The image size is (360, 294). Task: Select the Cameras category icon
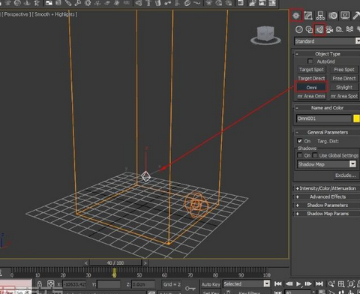click(x=329, y=29)
